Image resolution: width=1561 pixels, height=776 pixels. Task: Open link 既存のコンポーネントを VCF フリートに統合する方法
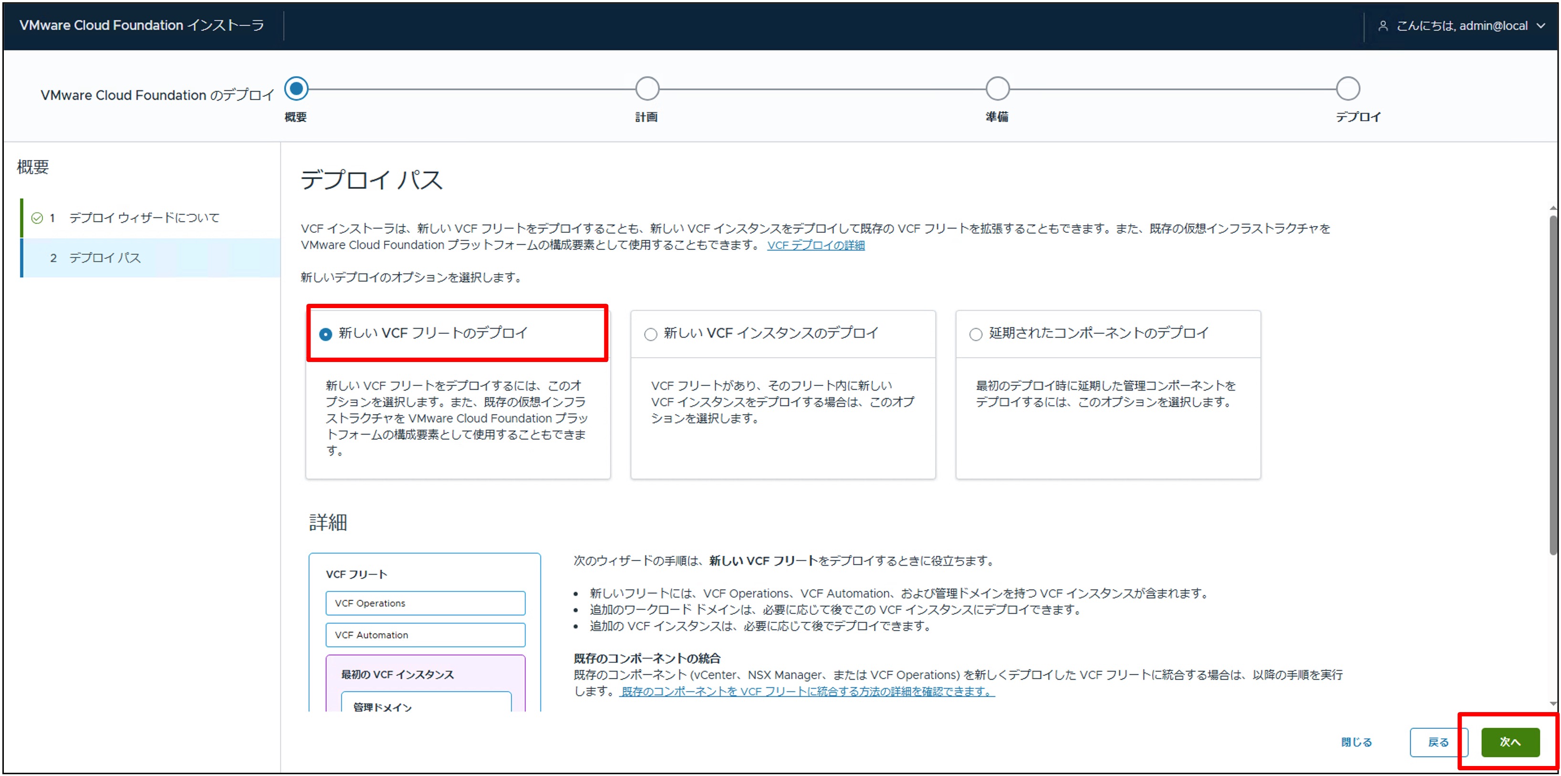tap(807, 691)
